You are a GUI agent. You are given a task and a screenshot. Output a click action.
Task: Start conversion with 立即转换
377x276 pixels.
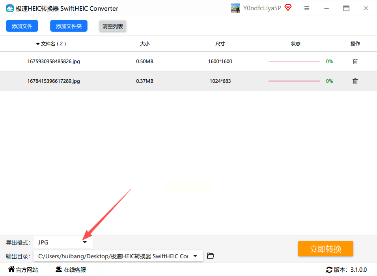coord(326,249)
